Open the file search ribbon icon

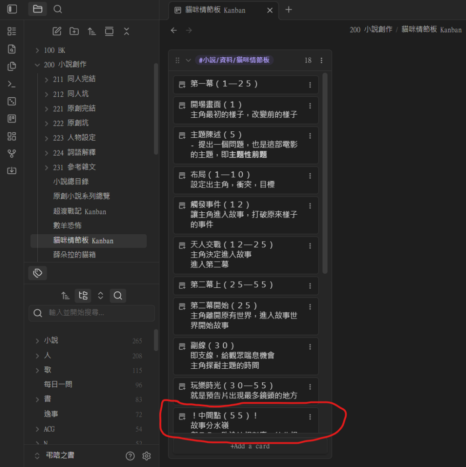pyautogui.click(x=12, y=49)
